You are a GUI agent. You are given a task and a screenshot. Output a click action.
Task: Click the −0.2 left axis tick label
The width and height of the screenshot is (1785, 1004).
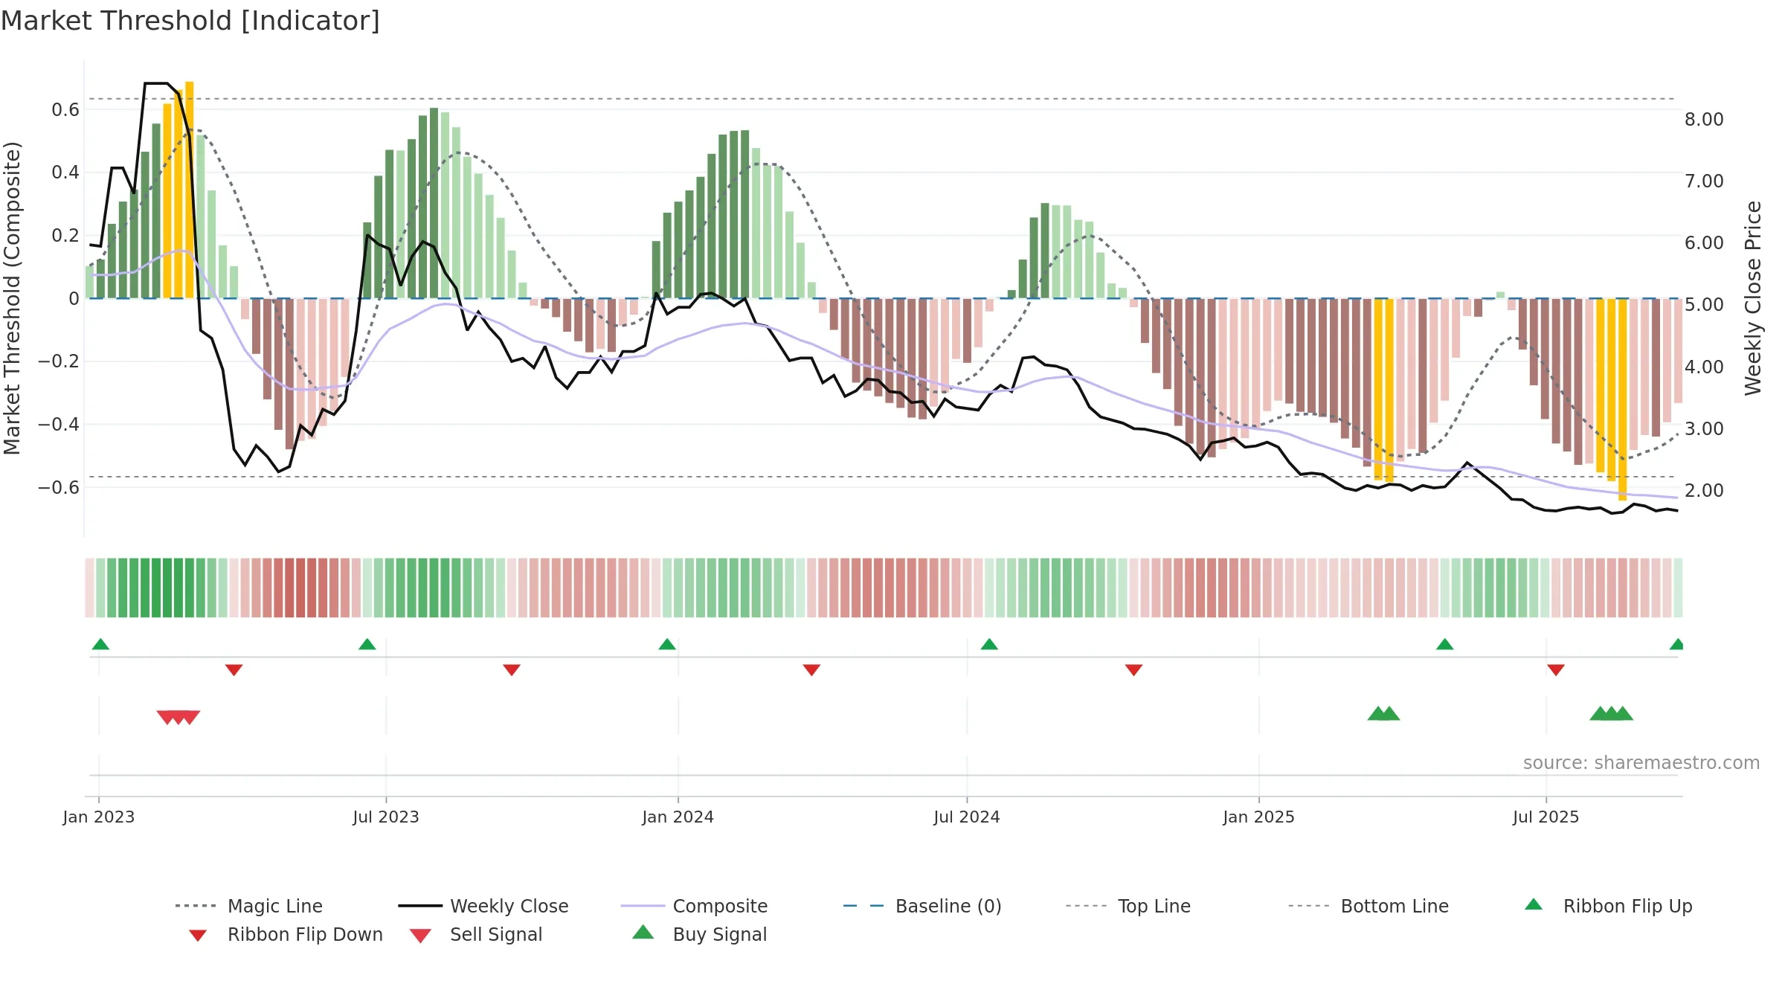pyautogui.click(x=59, y=361)
